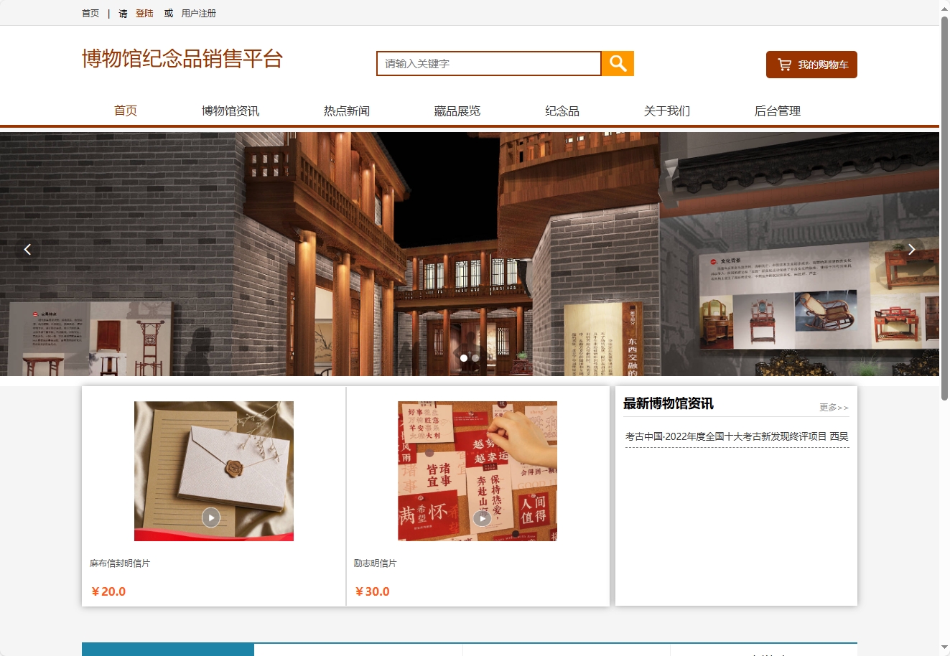Read the 考古中国 2022 news article
The height and width of the screenshot is (656, 950).
point(735,436)
